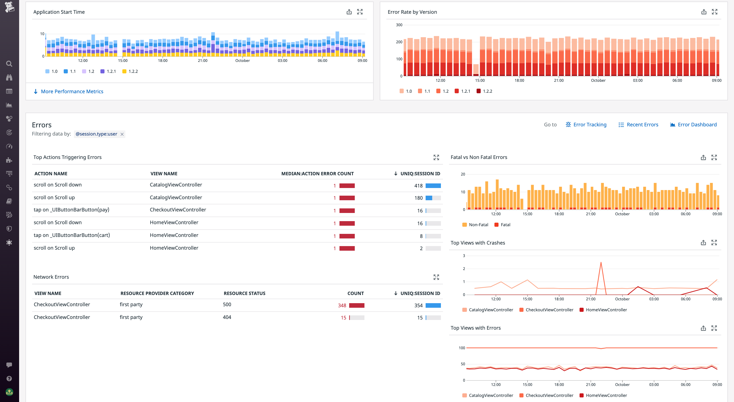The image size is (734, 402).
Task: Open the Dashboards sidebar icon
Action: [9, 91]
